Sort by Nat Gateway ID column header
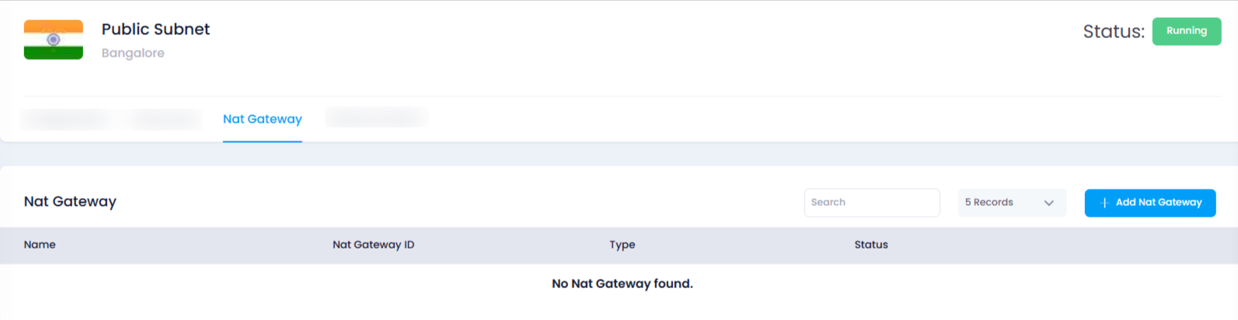The image size is (1238, 320). pyautogui.click(x=374, y=245)
